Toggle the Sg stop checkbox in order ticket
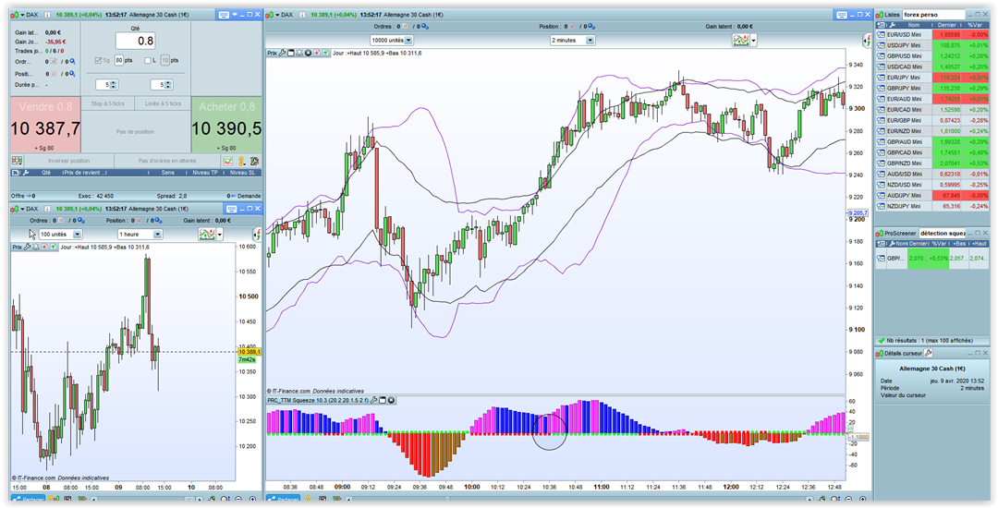 tap(98, 60)
